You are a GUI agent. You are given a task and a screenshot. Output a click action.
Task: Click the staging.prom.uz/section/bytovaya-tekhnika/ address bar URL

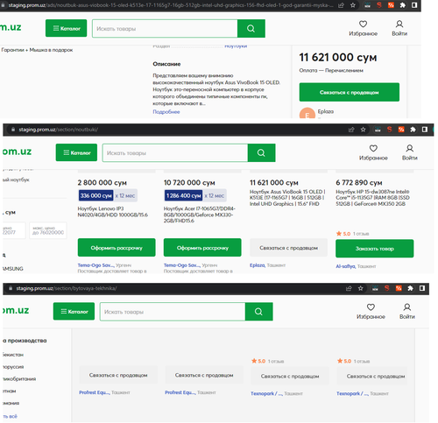67,288
